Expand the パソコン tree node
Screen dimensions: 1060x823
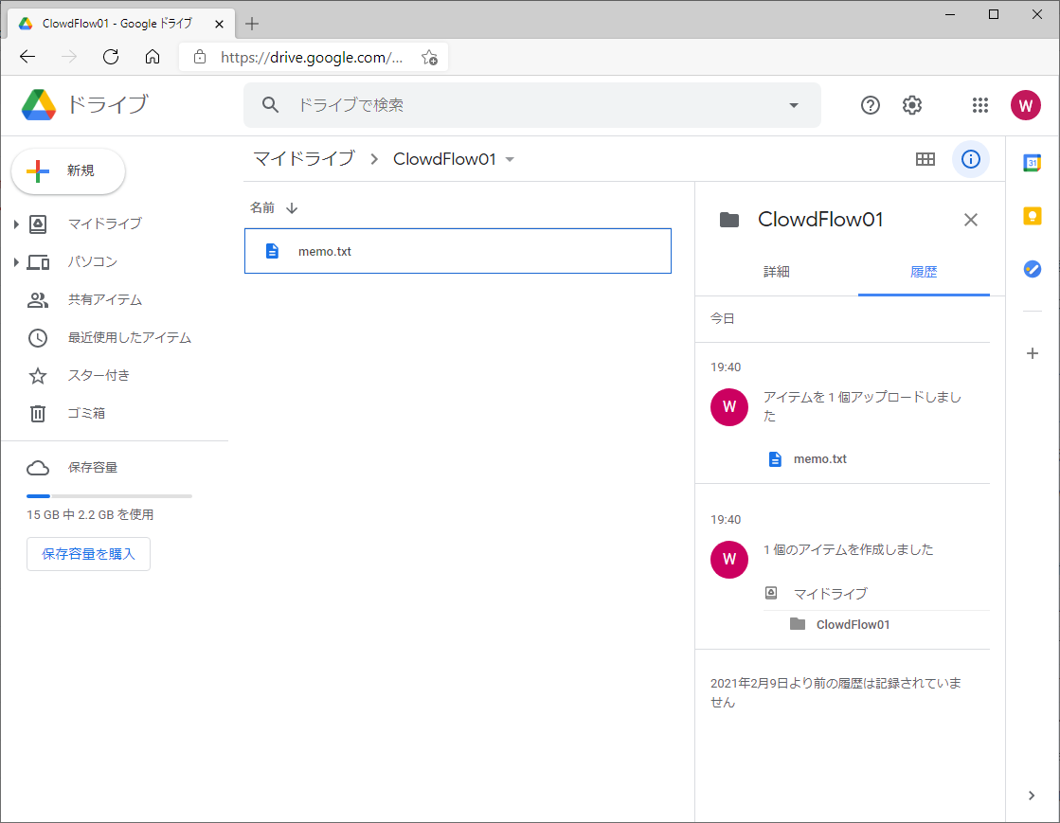tap(15, 262)
